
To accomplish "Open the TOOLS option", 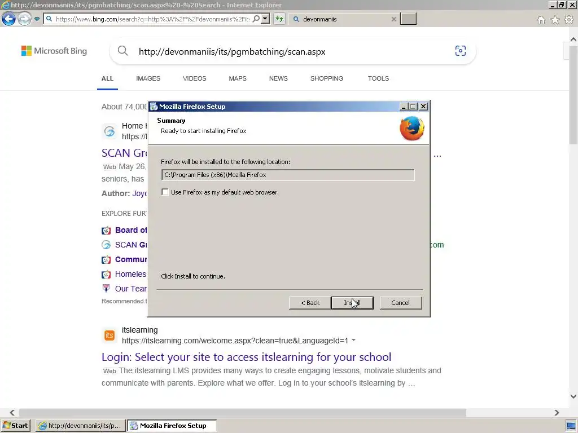I will (378, 78).
